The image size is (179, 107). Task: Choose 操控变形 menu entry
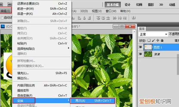click(x=42, y=91)
